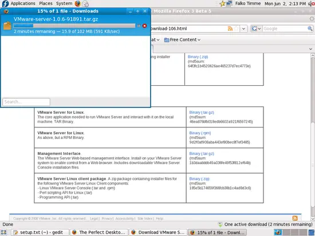
Task: Open the Binary (.rpm) download link
Action: [200, 133]
